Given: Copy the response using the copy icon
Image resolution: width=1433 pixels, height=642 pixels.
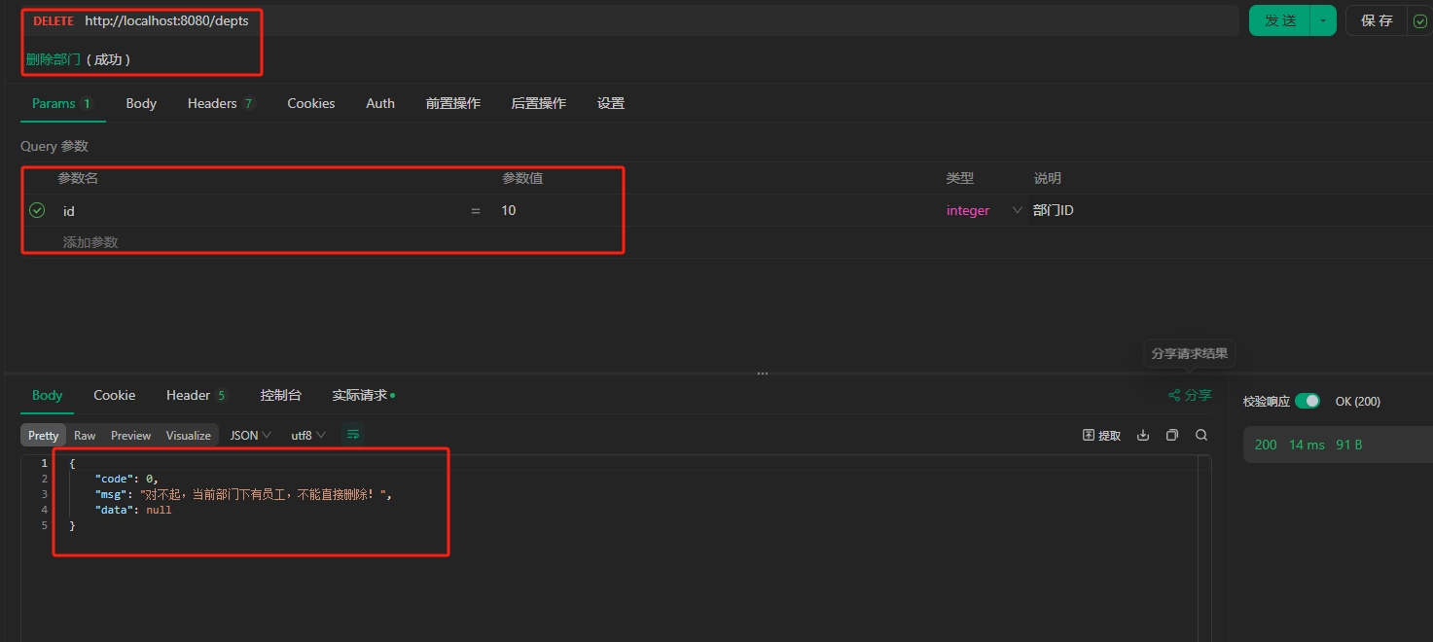Looking at the screenshot, I should click(1172, 435).
